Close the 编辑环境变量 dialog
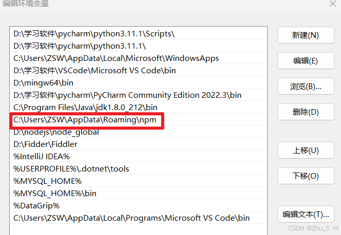Viewport: 341px width, 235px height. pos(332,4)
